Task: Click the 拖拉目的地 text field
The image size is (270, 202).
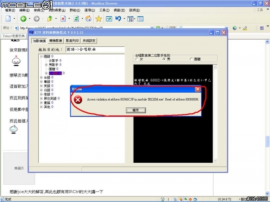Action: [95, 50]
